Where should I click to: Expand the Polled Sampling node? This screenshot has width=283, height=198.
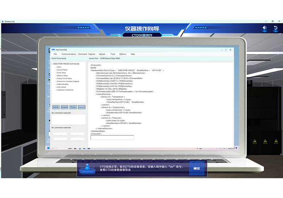[x=56, y=84]
